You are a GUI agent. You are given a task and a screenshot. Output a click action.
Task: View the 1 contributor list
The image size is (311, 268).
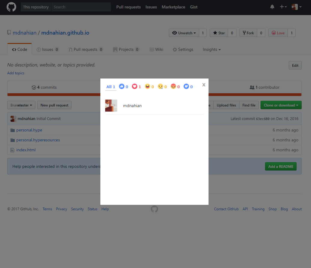tap(264, 87)
